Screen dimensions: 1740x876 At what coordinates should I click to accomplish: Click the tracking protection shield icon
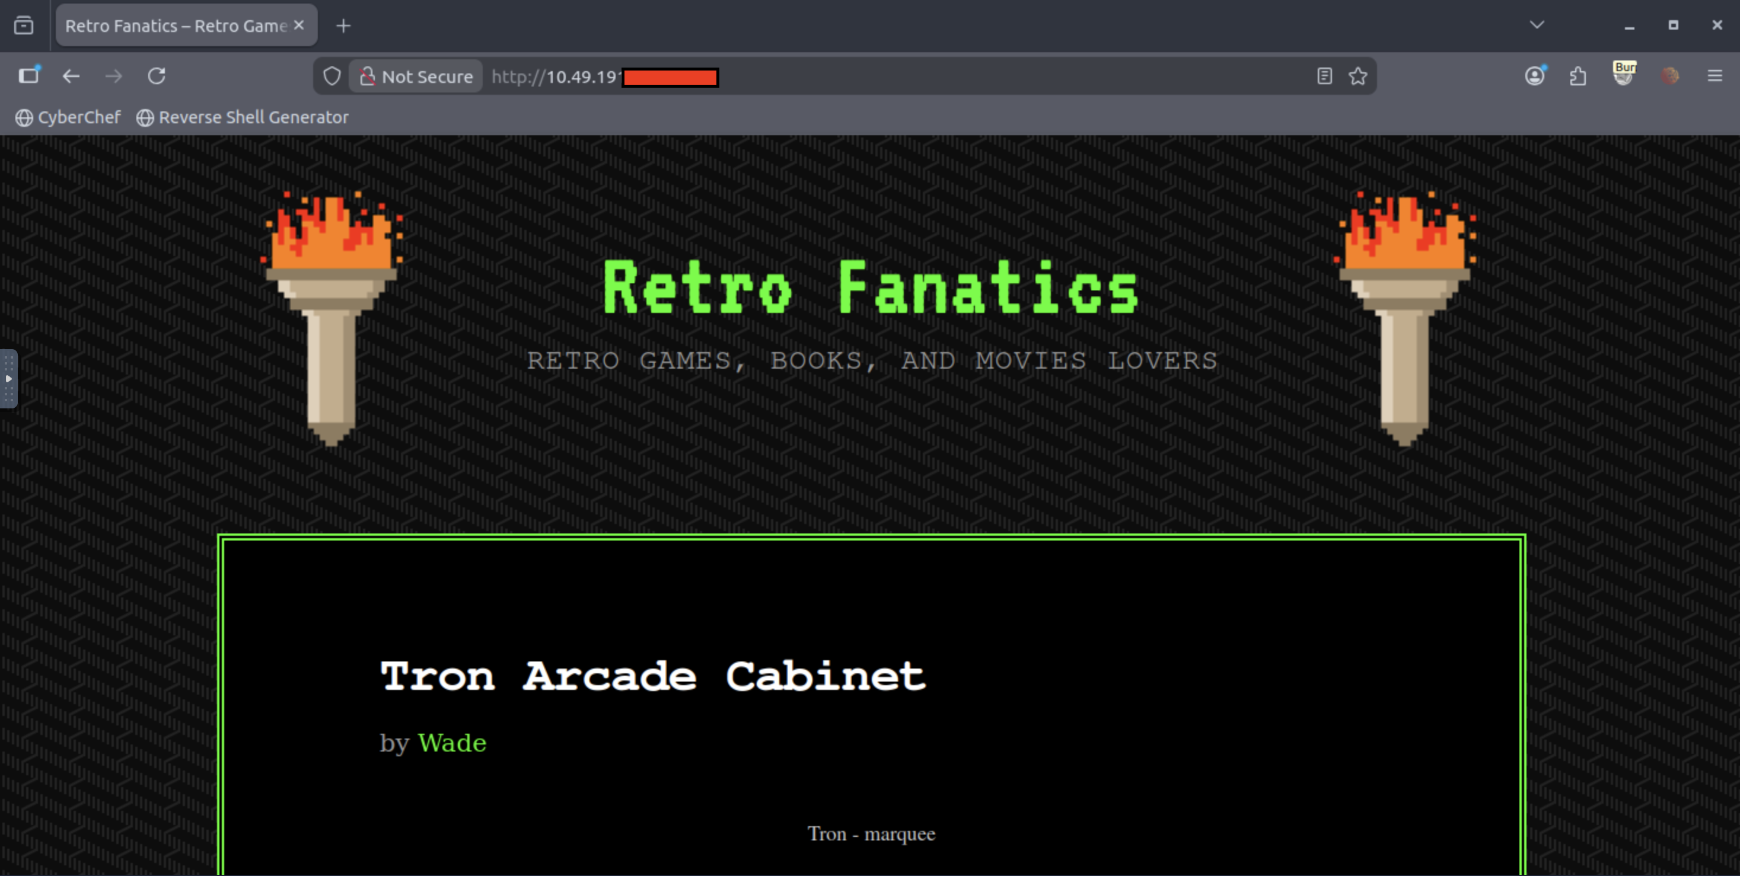[332, 76]
